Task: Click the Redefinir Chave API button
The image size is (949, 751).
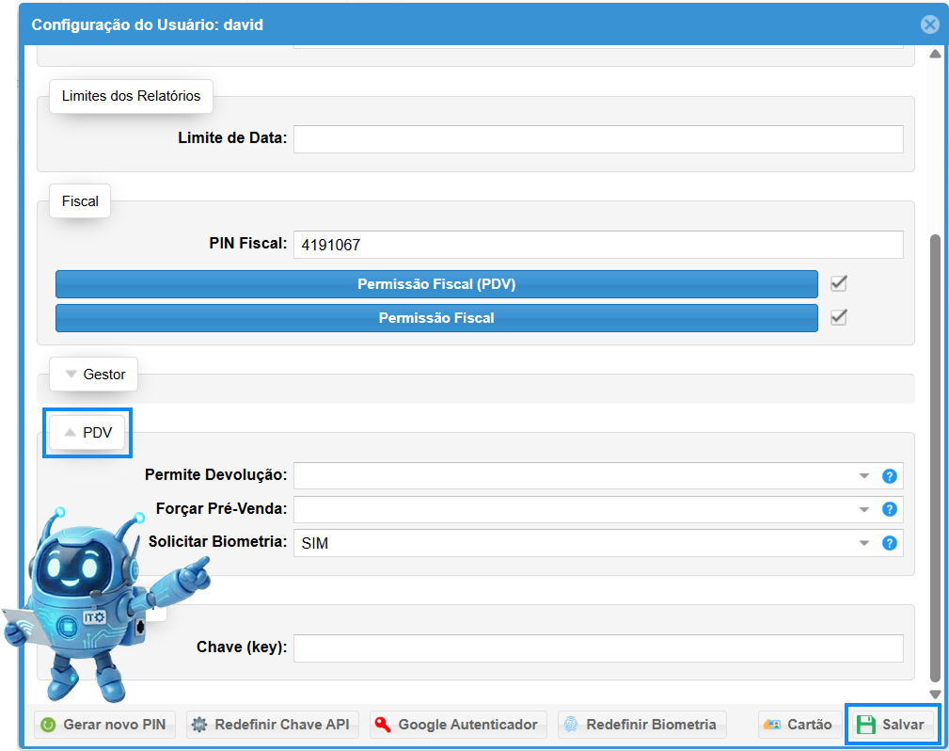Action: click(x=272, y=725)
